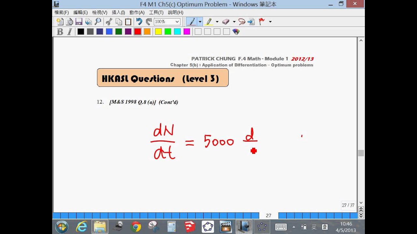This screenshot has width=417, height=234.
Task: Click the Insert/Remove Space tool
Action: (251, 22)
